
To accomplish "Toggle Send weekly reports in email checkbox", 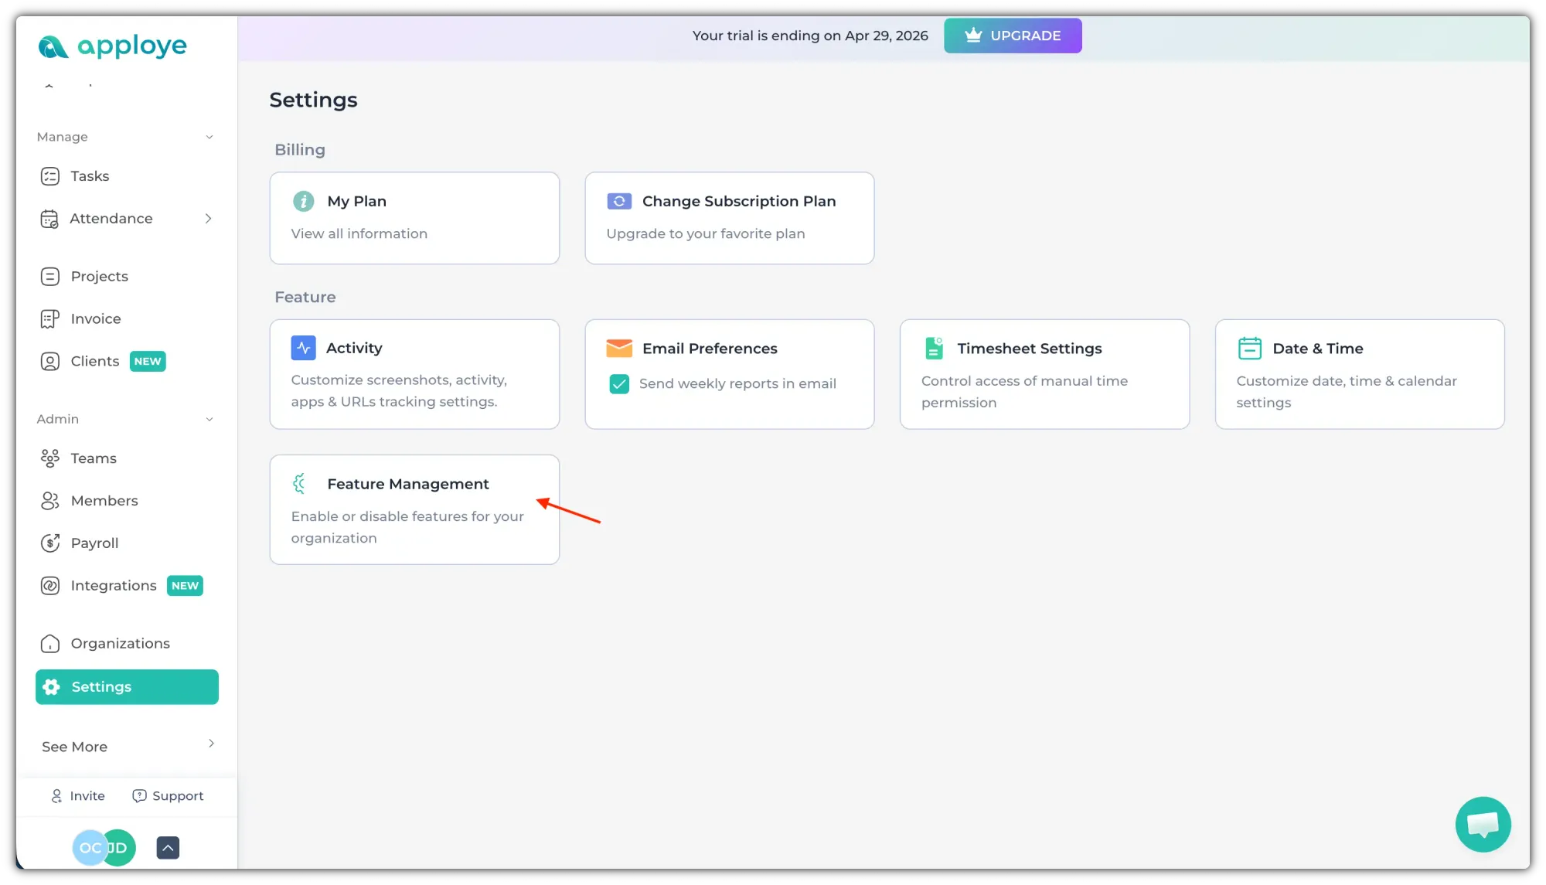I will coord(619,384).
